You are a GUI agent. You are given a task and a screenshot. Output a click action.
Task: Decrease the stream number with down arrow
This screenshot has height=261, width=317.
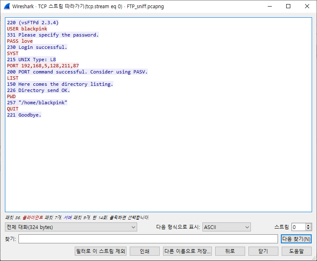coord(308,229)
